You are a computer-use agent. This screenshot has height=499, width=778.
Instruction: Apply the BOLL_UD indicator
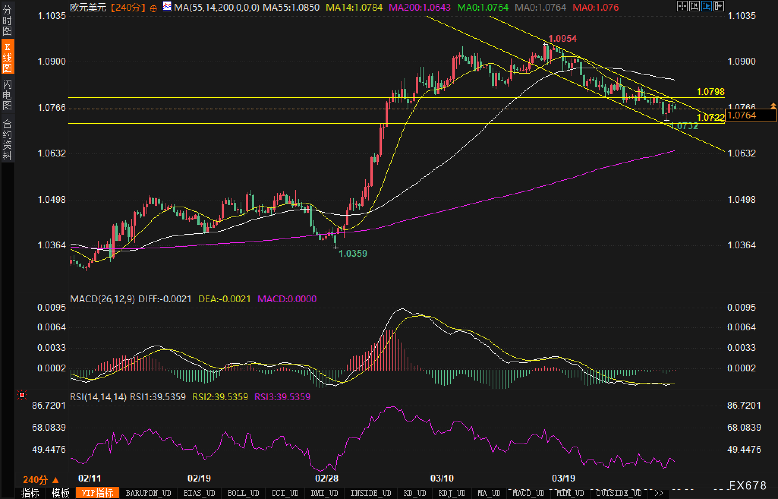coord(243,493)
